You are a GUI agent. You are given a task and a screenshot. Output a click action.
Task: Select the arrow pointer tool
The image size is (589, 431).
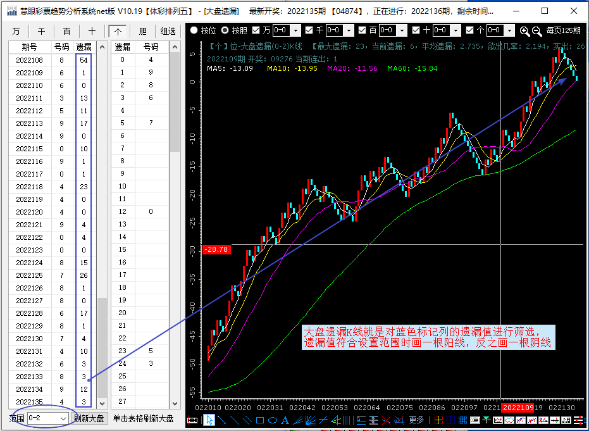pyautogui.click(x=209, y=420)
